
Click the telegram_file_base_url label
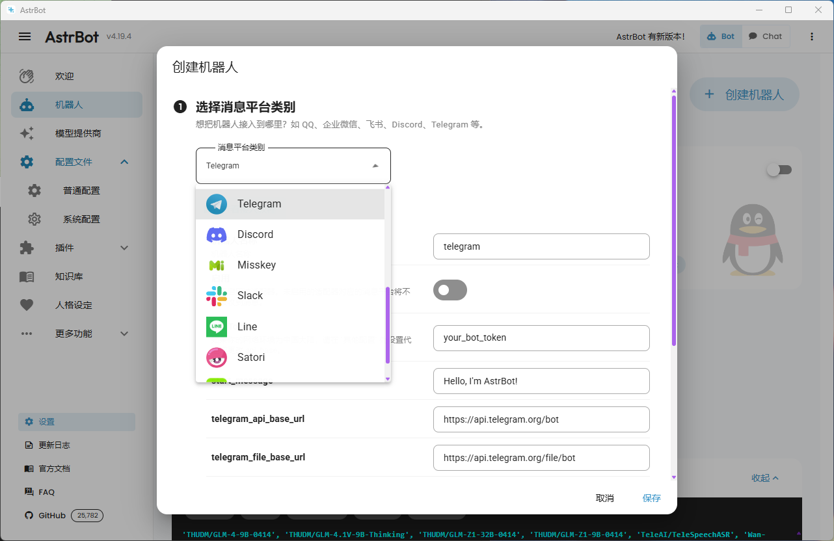point(258,457)
